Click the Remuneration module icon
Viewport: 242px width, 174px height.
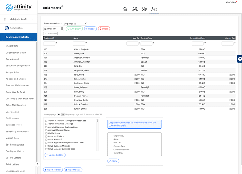[x=7, y=28]
